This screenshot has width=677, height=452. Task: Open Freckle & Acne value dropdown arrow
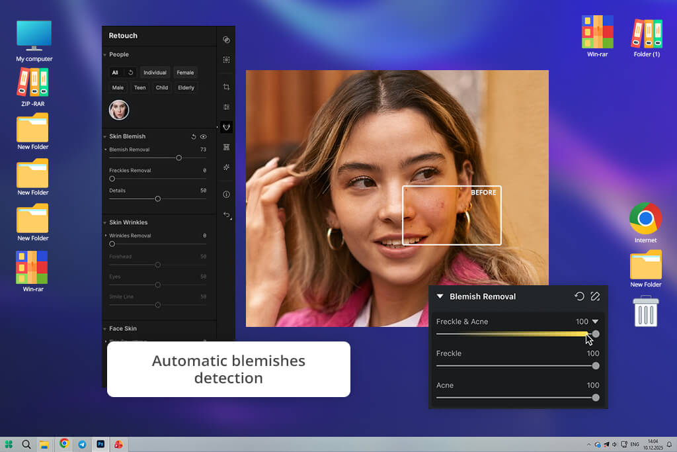596,322
